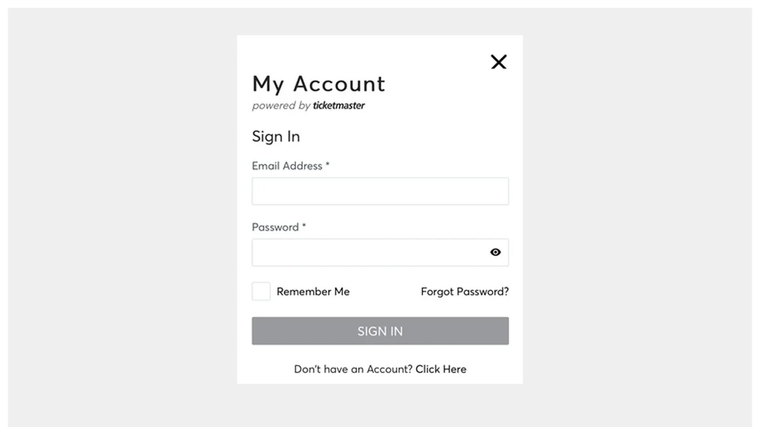Click the gray backdrop outside the dialog
760x427 pixels.
[x=119, y=213]
